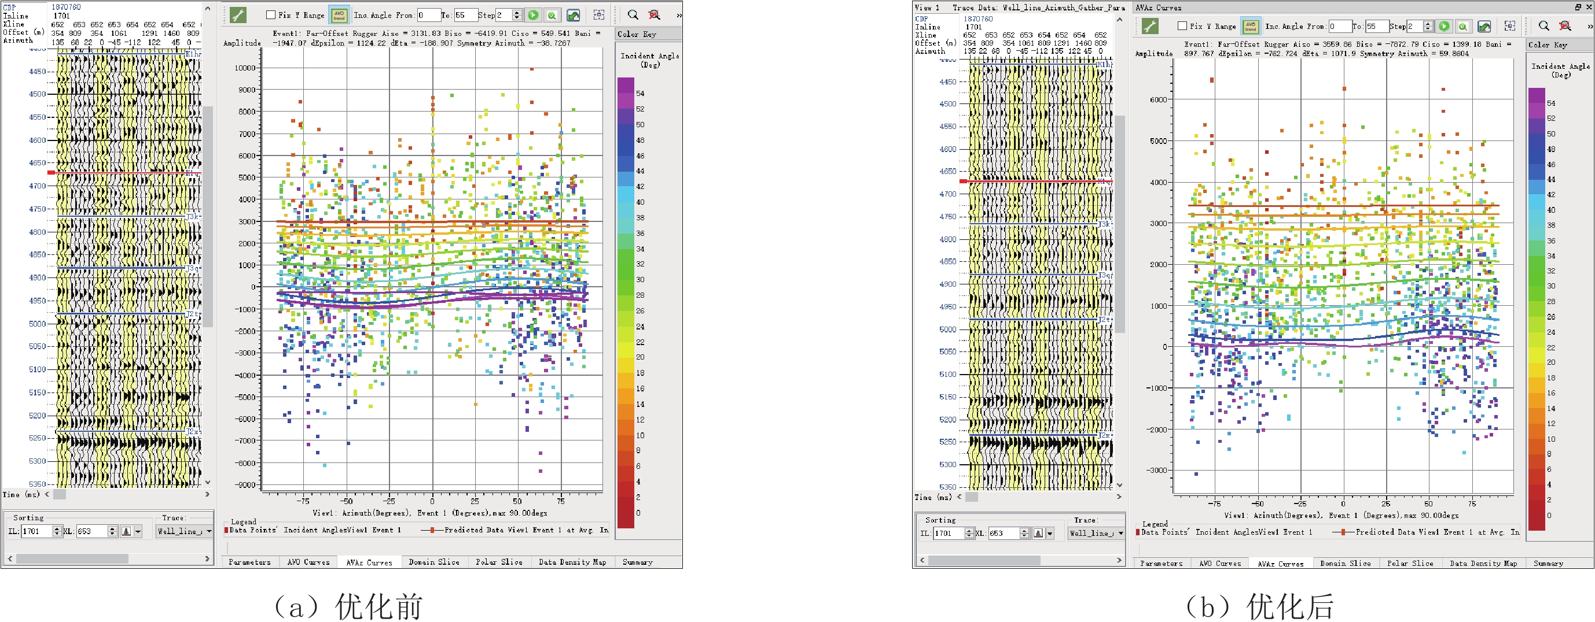Check Fix Y Range in right panel

tap(1182, 26)
